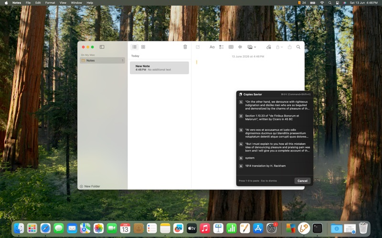The image size is (382, 238).
Task: Open the Edit menu
Action: pyautogui.click(x=38, y=3)
